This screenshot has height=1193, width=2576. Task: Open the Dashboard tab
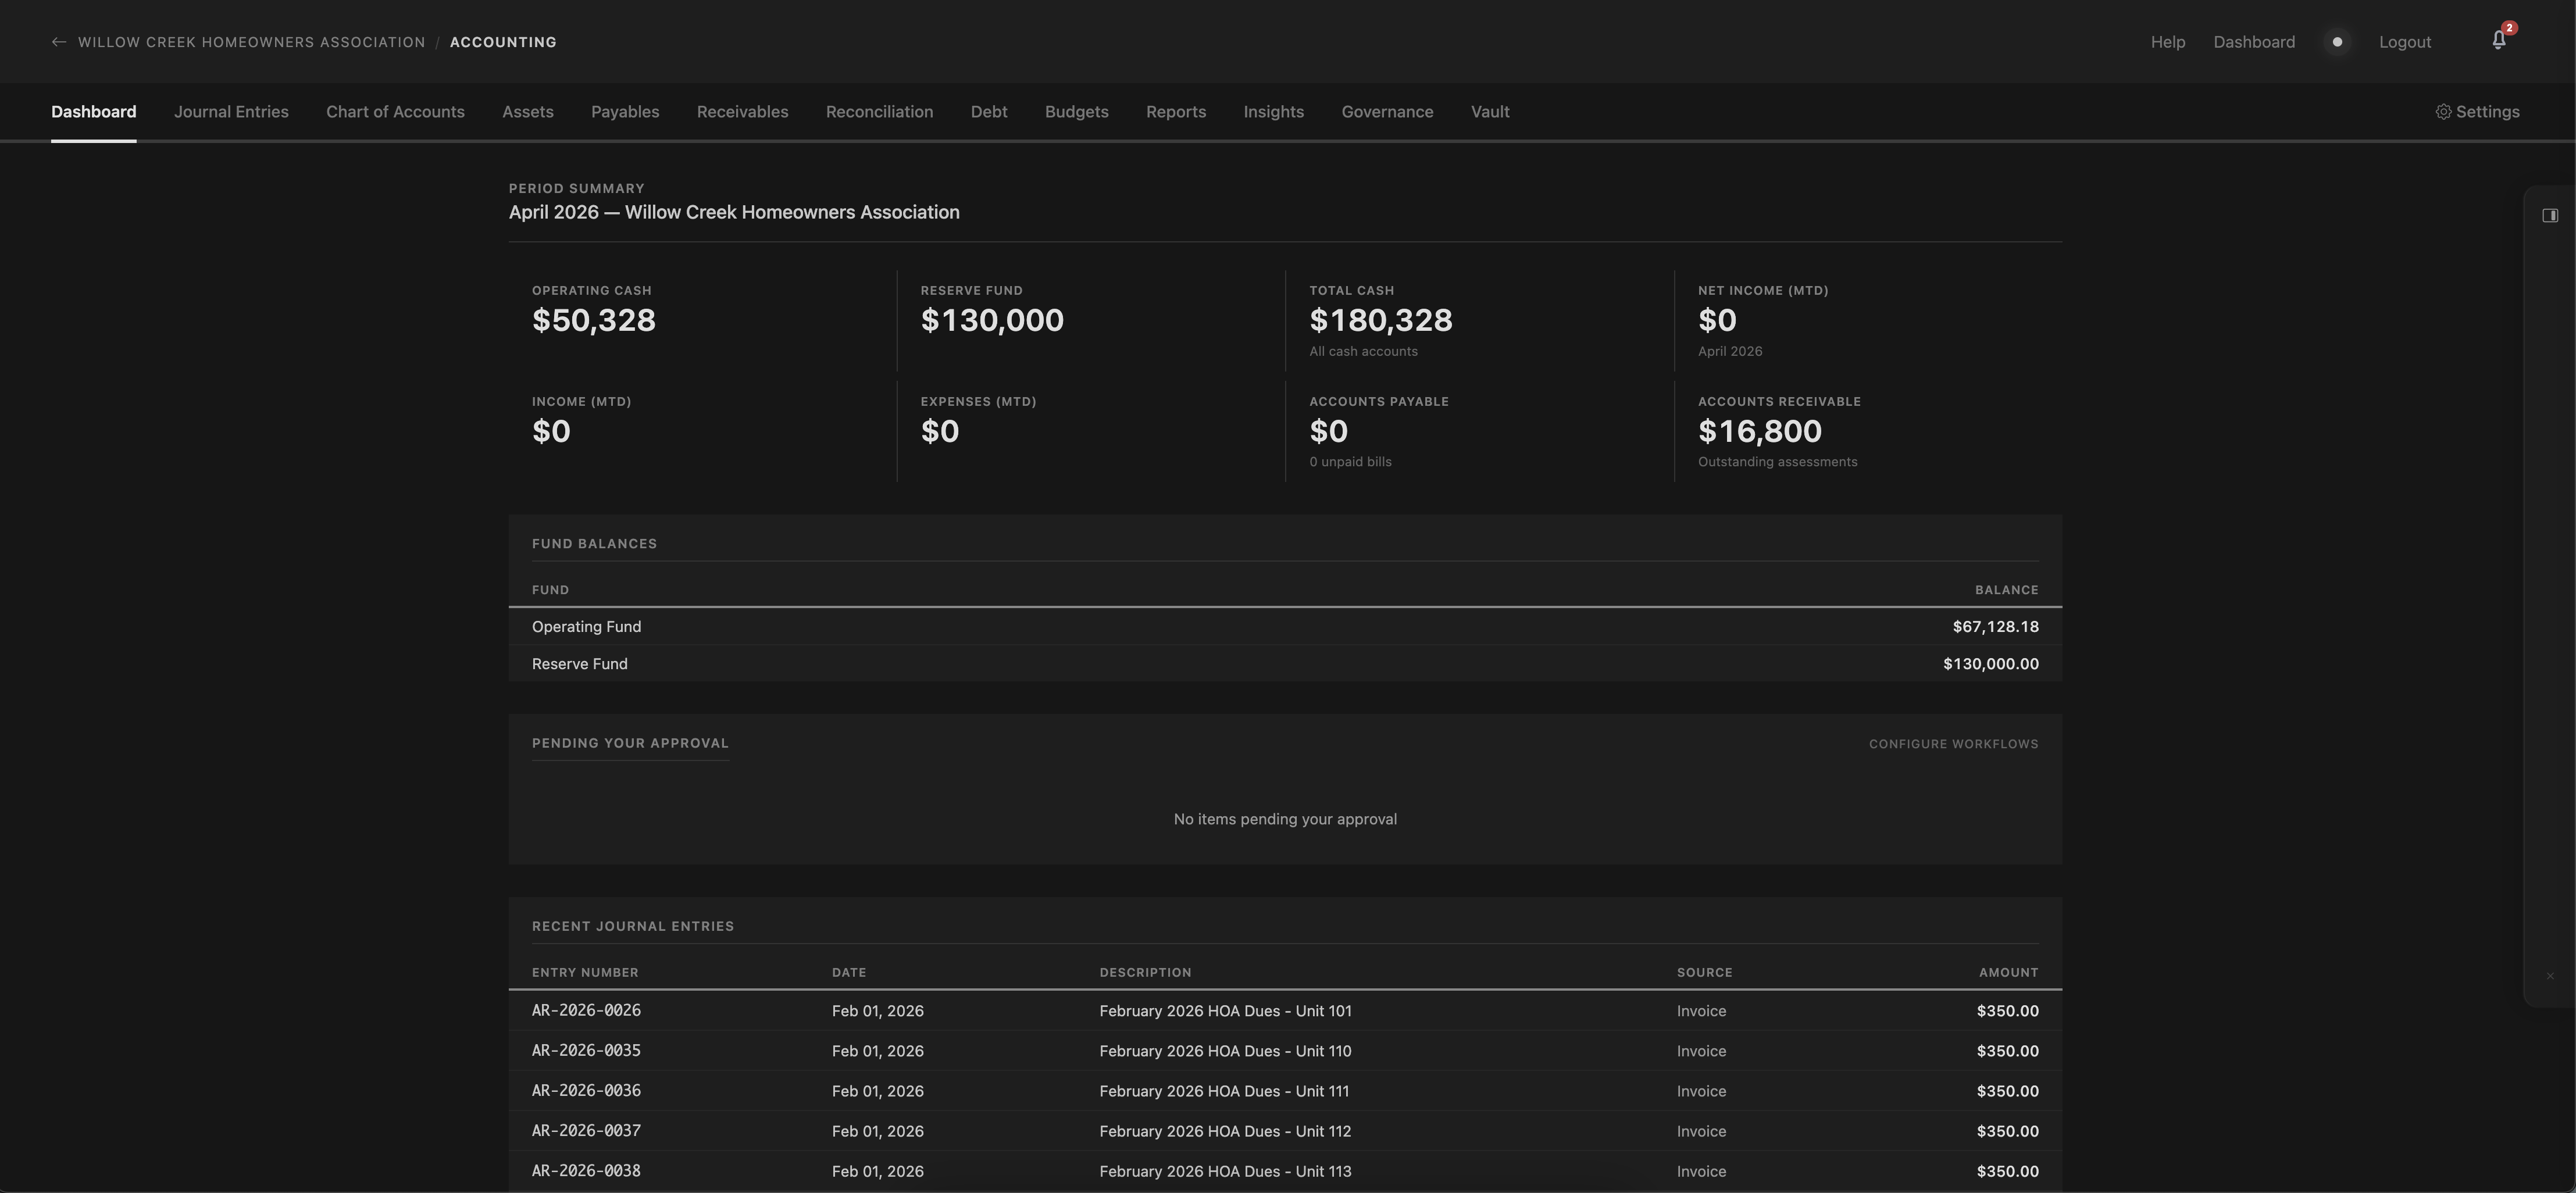click(x=94, y=112)
